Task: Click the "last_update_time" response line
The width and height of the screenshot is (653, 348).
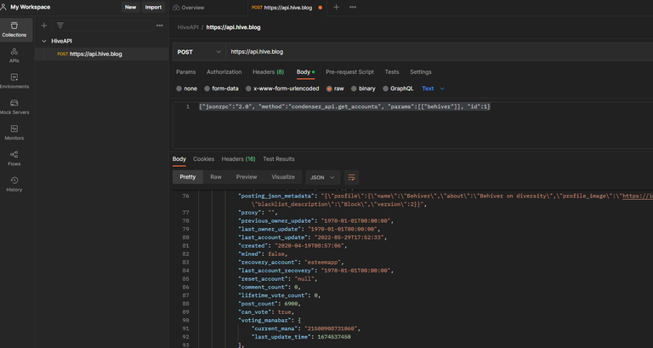Action: 301,337
